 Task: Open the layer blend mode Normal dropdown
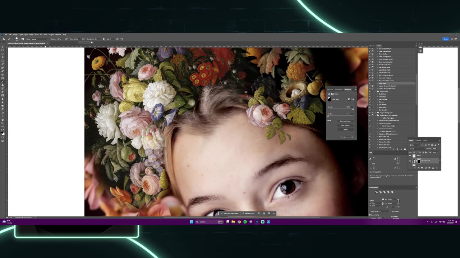tap(417, 149)
